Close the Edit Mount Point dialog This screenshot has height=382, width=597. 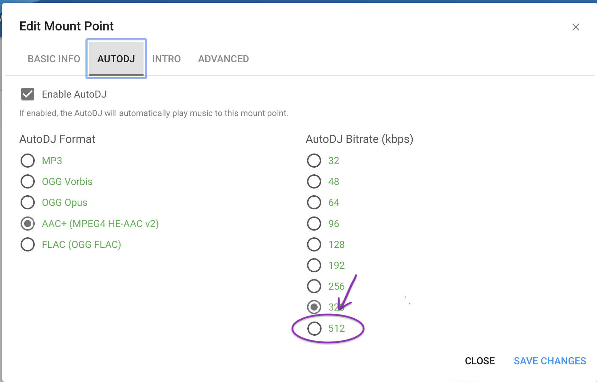click(x=575, y=27)
